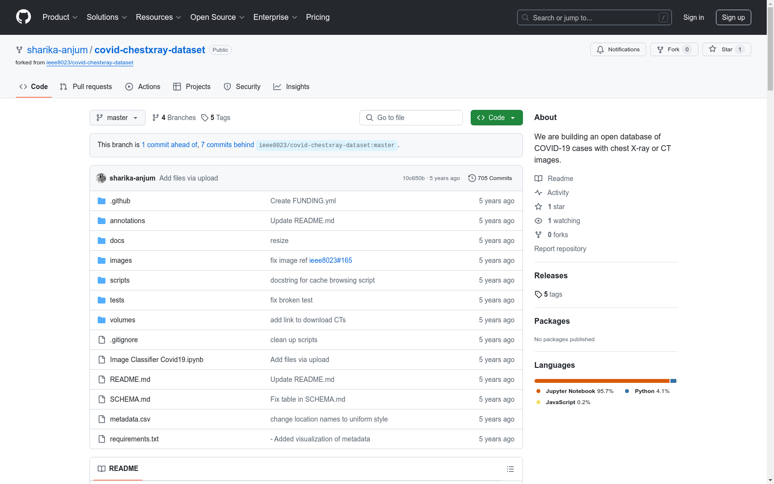Click the Sign in link

click(x=694, y=17)
